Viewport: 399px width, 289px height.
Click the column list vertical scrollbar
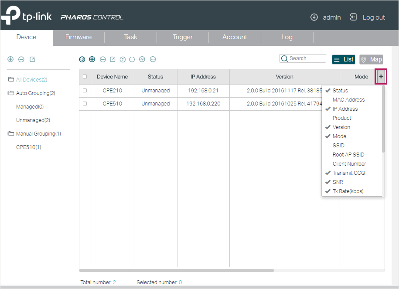click(x=383, y=119)
